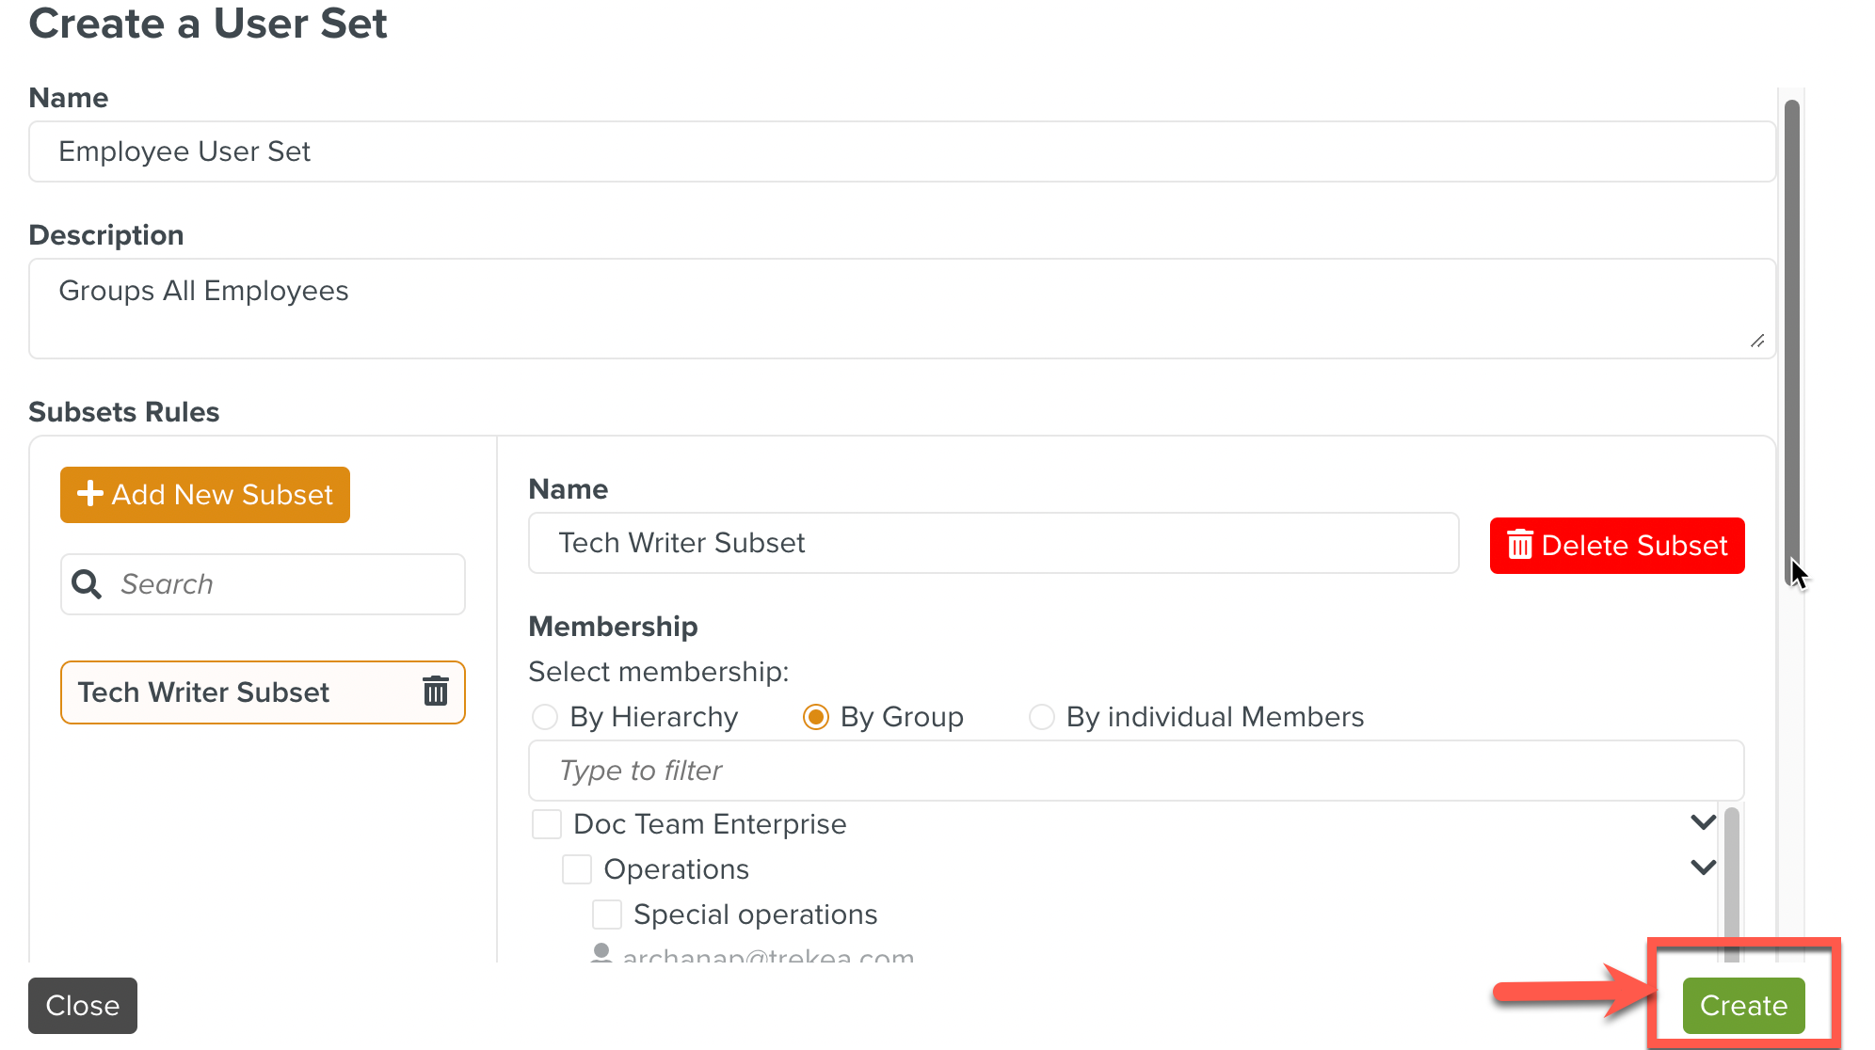The width and height of the screenshot is (1875, 1050).
Task: Click Add New Subset button
Action: [x=205, y=495]
